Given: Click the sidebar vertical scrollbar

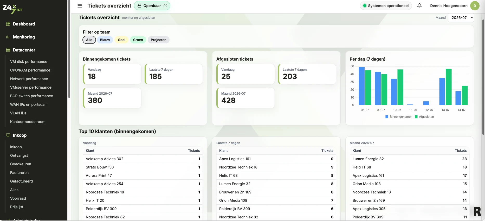Looking at the screenshot, I should pos(69,49).
